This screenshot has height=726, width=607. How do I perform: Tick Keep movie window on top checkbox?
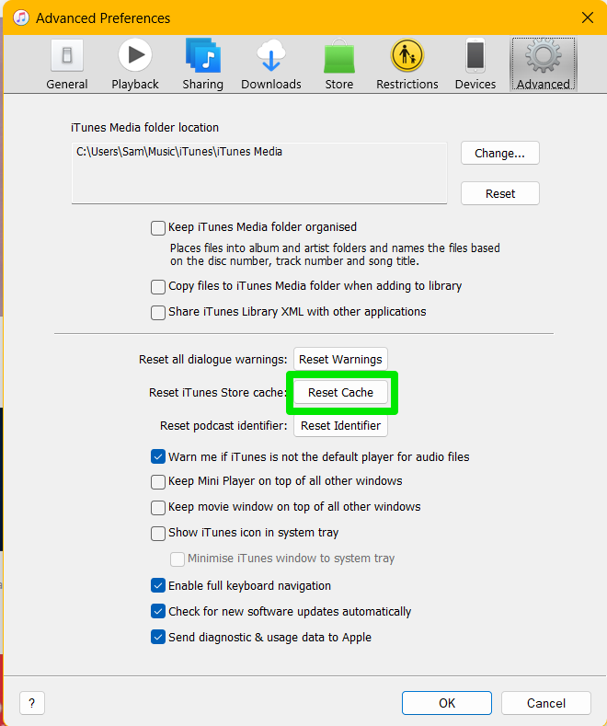point(158,507)
